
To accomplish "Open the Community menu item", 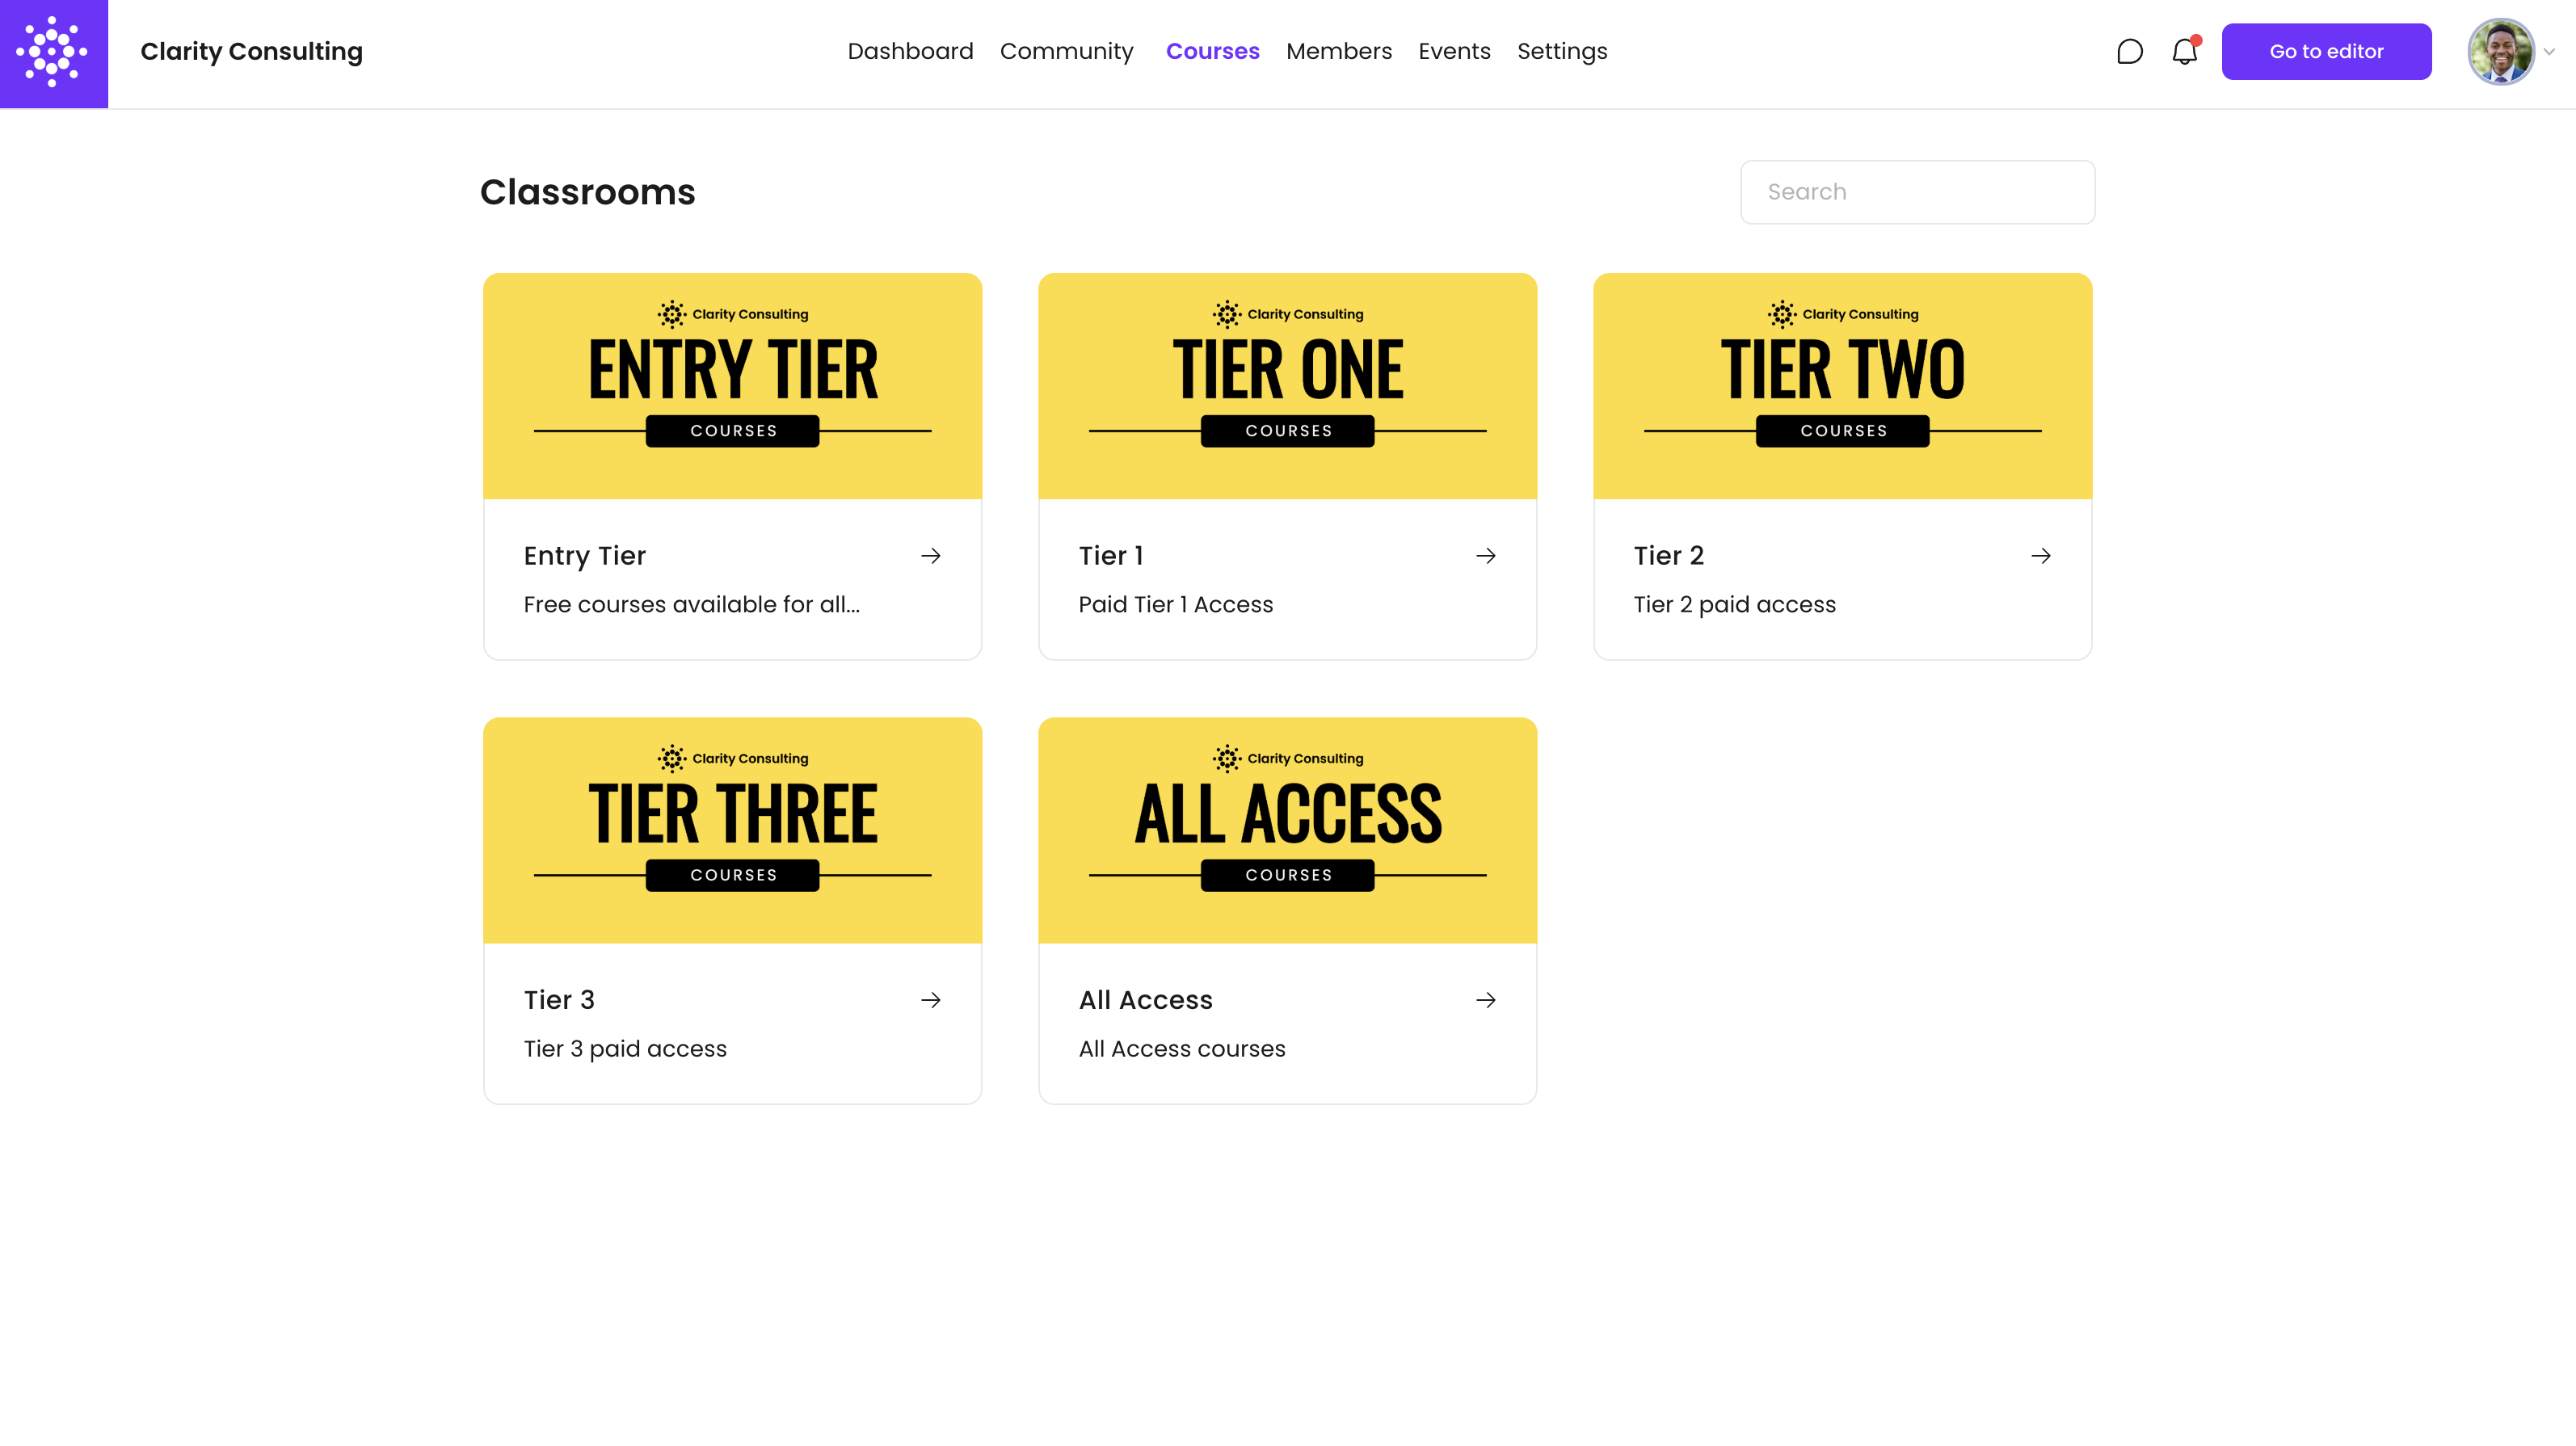I will 1066,52.
